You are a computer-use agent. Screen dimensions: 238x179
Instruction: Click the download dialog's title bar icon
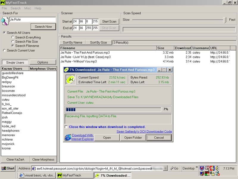point(66,70)
